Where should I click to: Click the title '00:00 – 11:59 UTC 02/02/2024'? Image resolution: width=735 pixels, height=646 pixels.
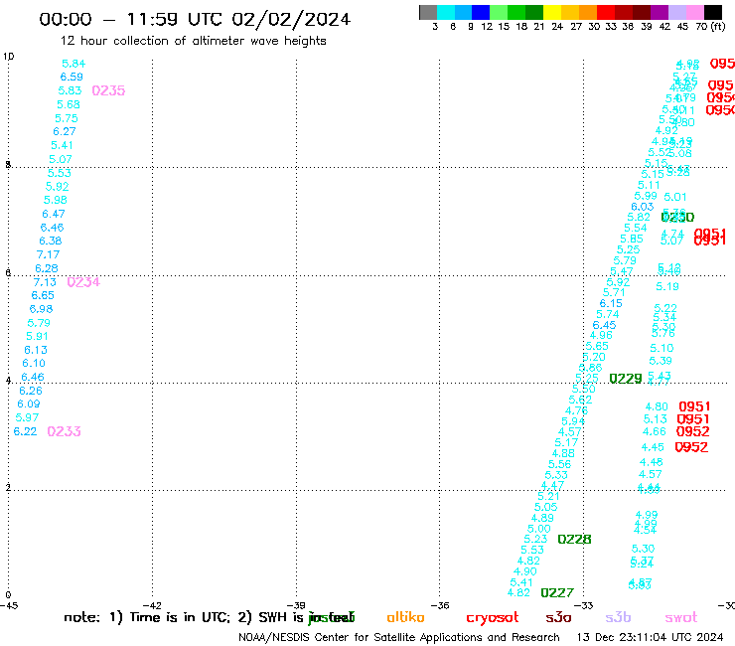[x=195, y=19]
